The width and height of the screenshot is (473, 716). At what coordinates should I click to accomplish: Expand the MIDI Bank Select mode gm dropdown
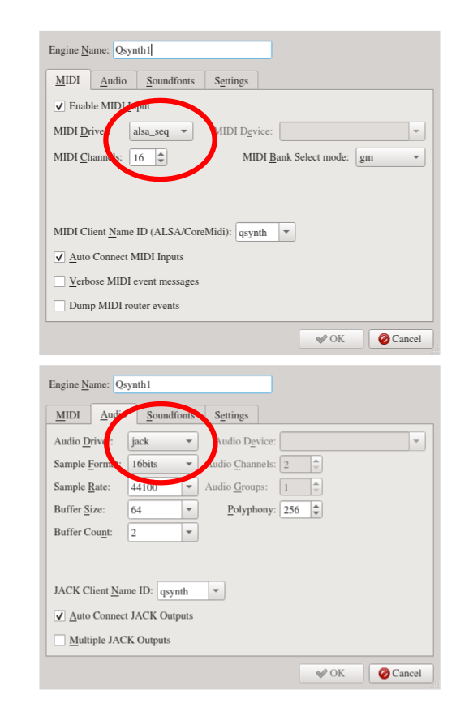click(x=390, y=157)
